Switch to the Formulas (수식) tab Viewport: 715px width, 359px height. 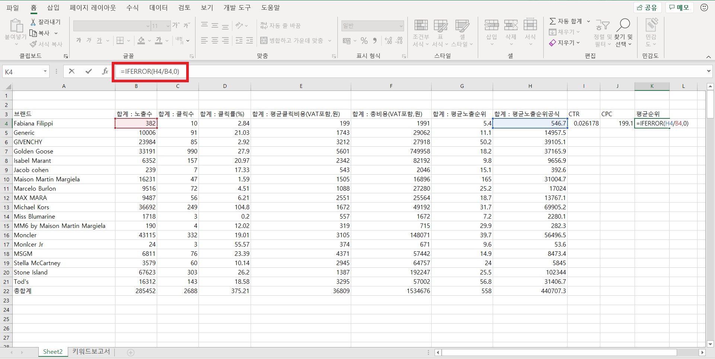tap(132, 7)
